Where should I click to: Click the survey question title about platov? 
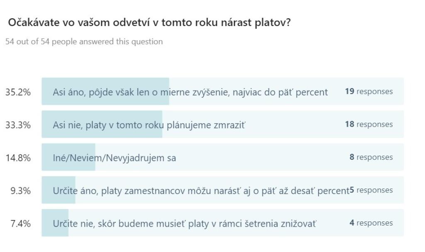(x=149, y=22)
